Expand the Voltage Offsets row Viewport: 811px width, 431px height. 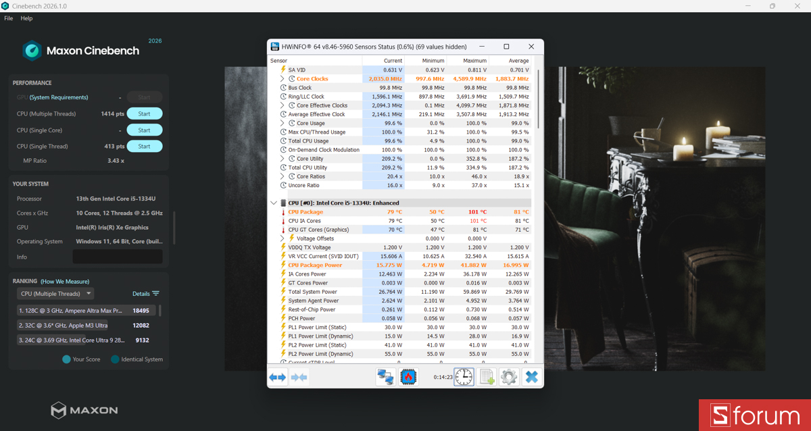[282, 238]
